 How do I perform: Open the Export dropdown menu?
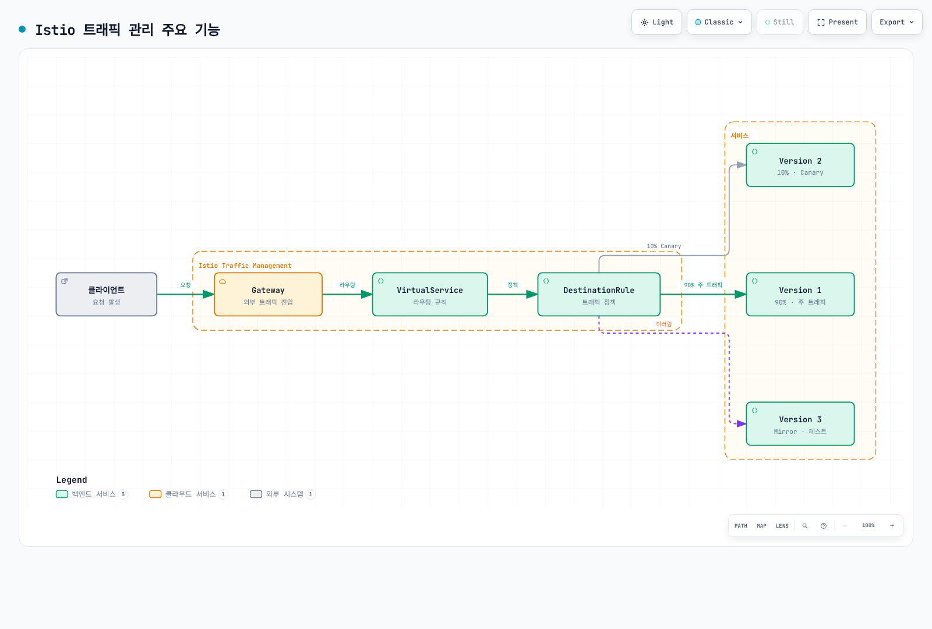[896, 22]
